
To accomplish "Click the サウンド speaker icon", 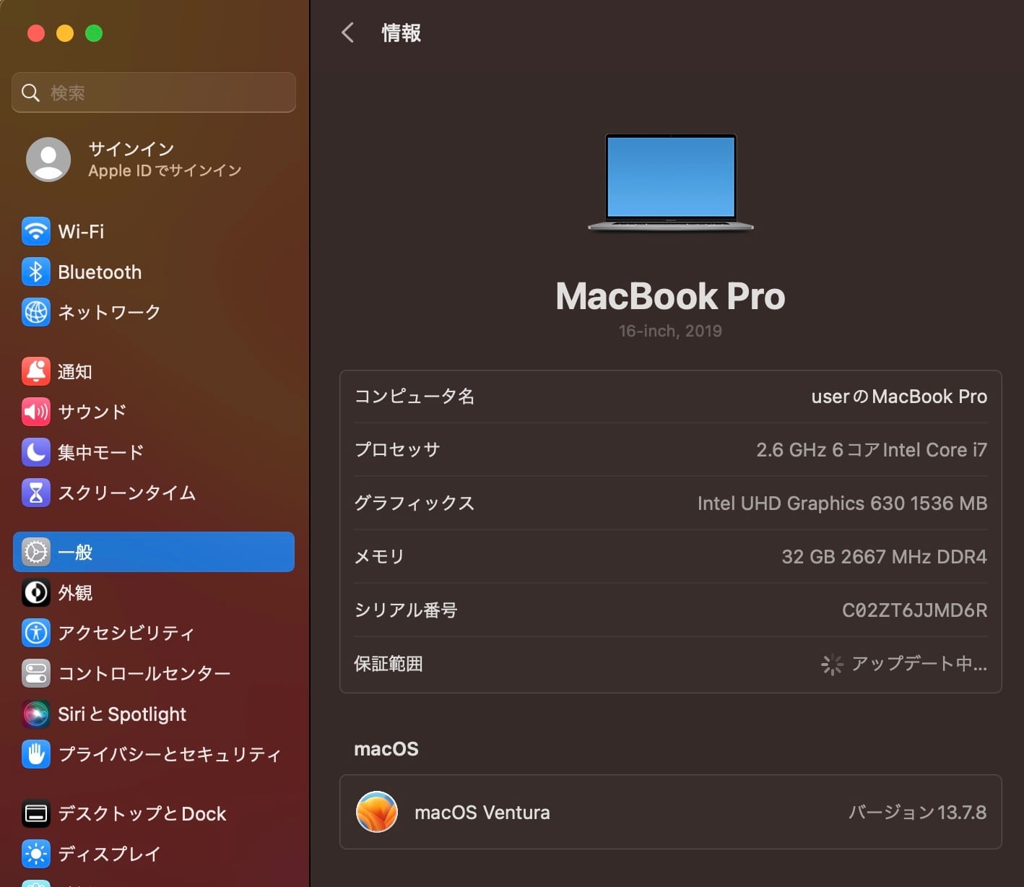I will pyautogui.click(x=36, y=412).
